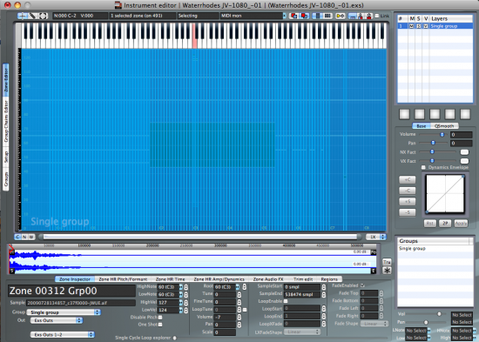
Task: Open the Root 60 (C3) dropdown
Action: 238,287
